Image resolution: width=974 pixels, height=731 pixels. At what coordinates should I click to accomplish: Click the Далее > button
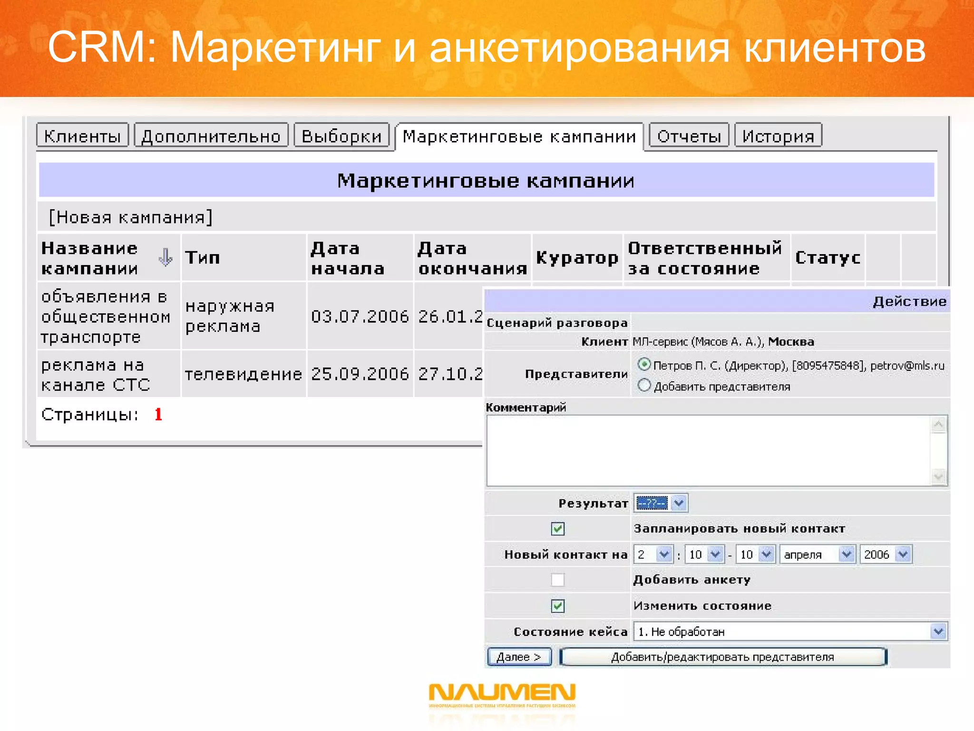pos(519,657)
